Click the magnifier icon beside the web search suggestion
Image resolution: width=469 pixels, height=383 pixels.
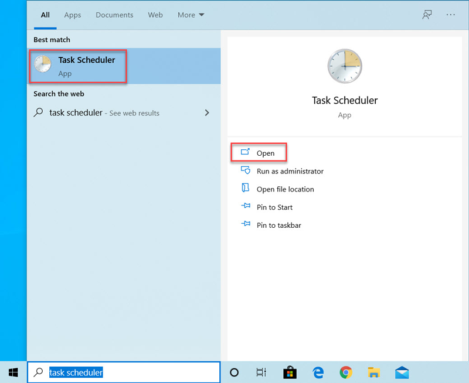pos(38,112)
